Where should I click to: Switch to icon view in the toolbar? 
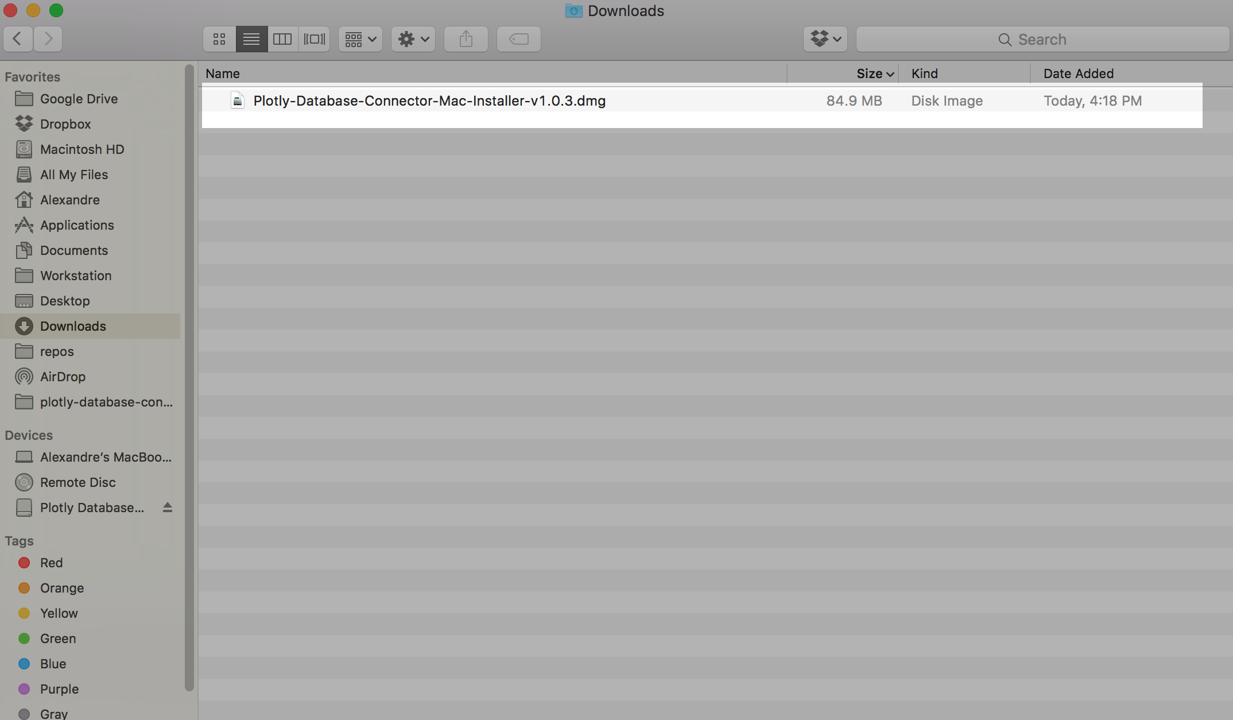pos(219,38)
